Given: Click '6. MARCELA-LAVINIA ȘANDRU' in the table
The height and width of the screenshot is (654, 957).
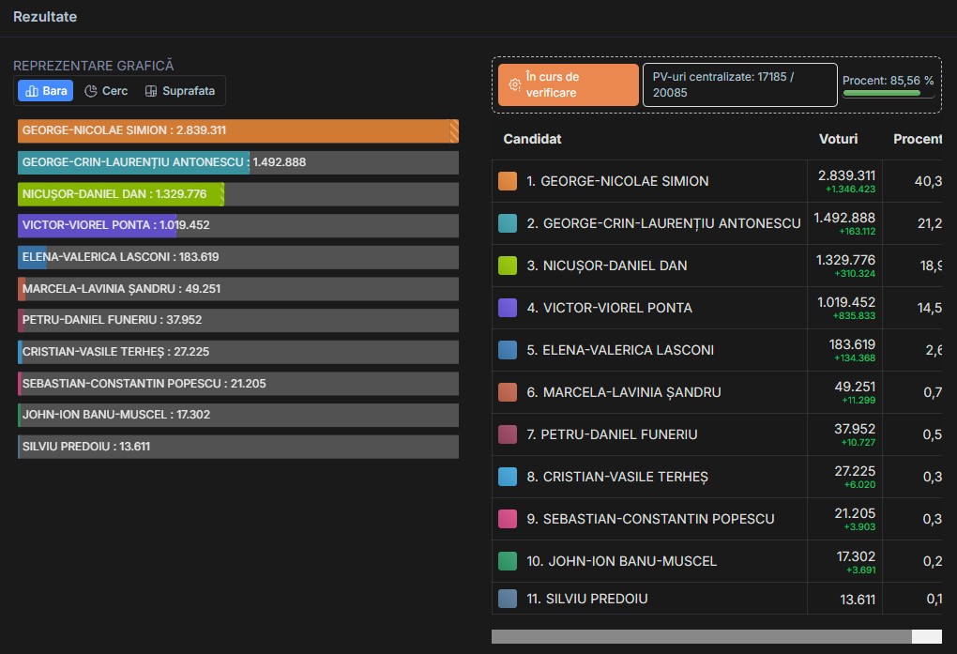Looking at the screenshot, I should tap(624, 392).
